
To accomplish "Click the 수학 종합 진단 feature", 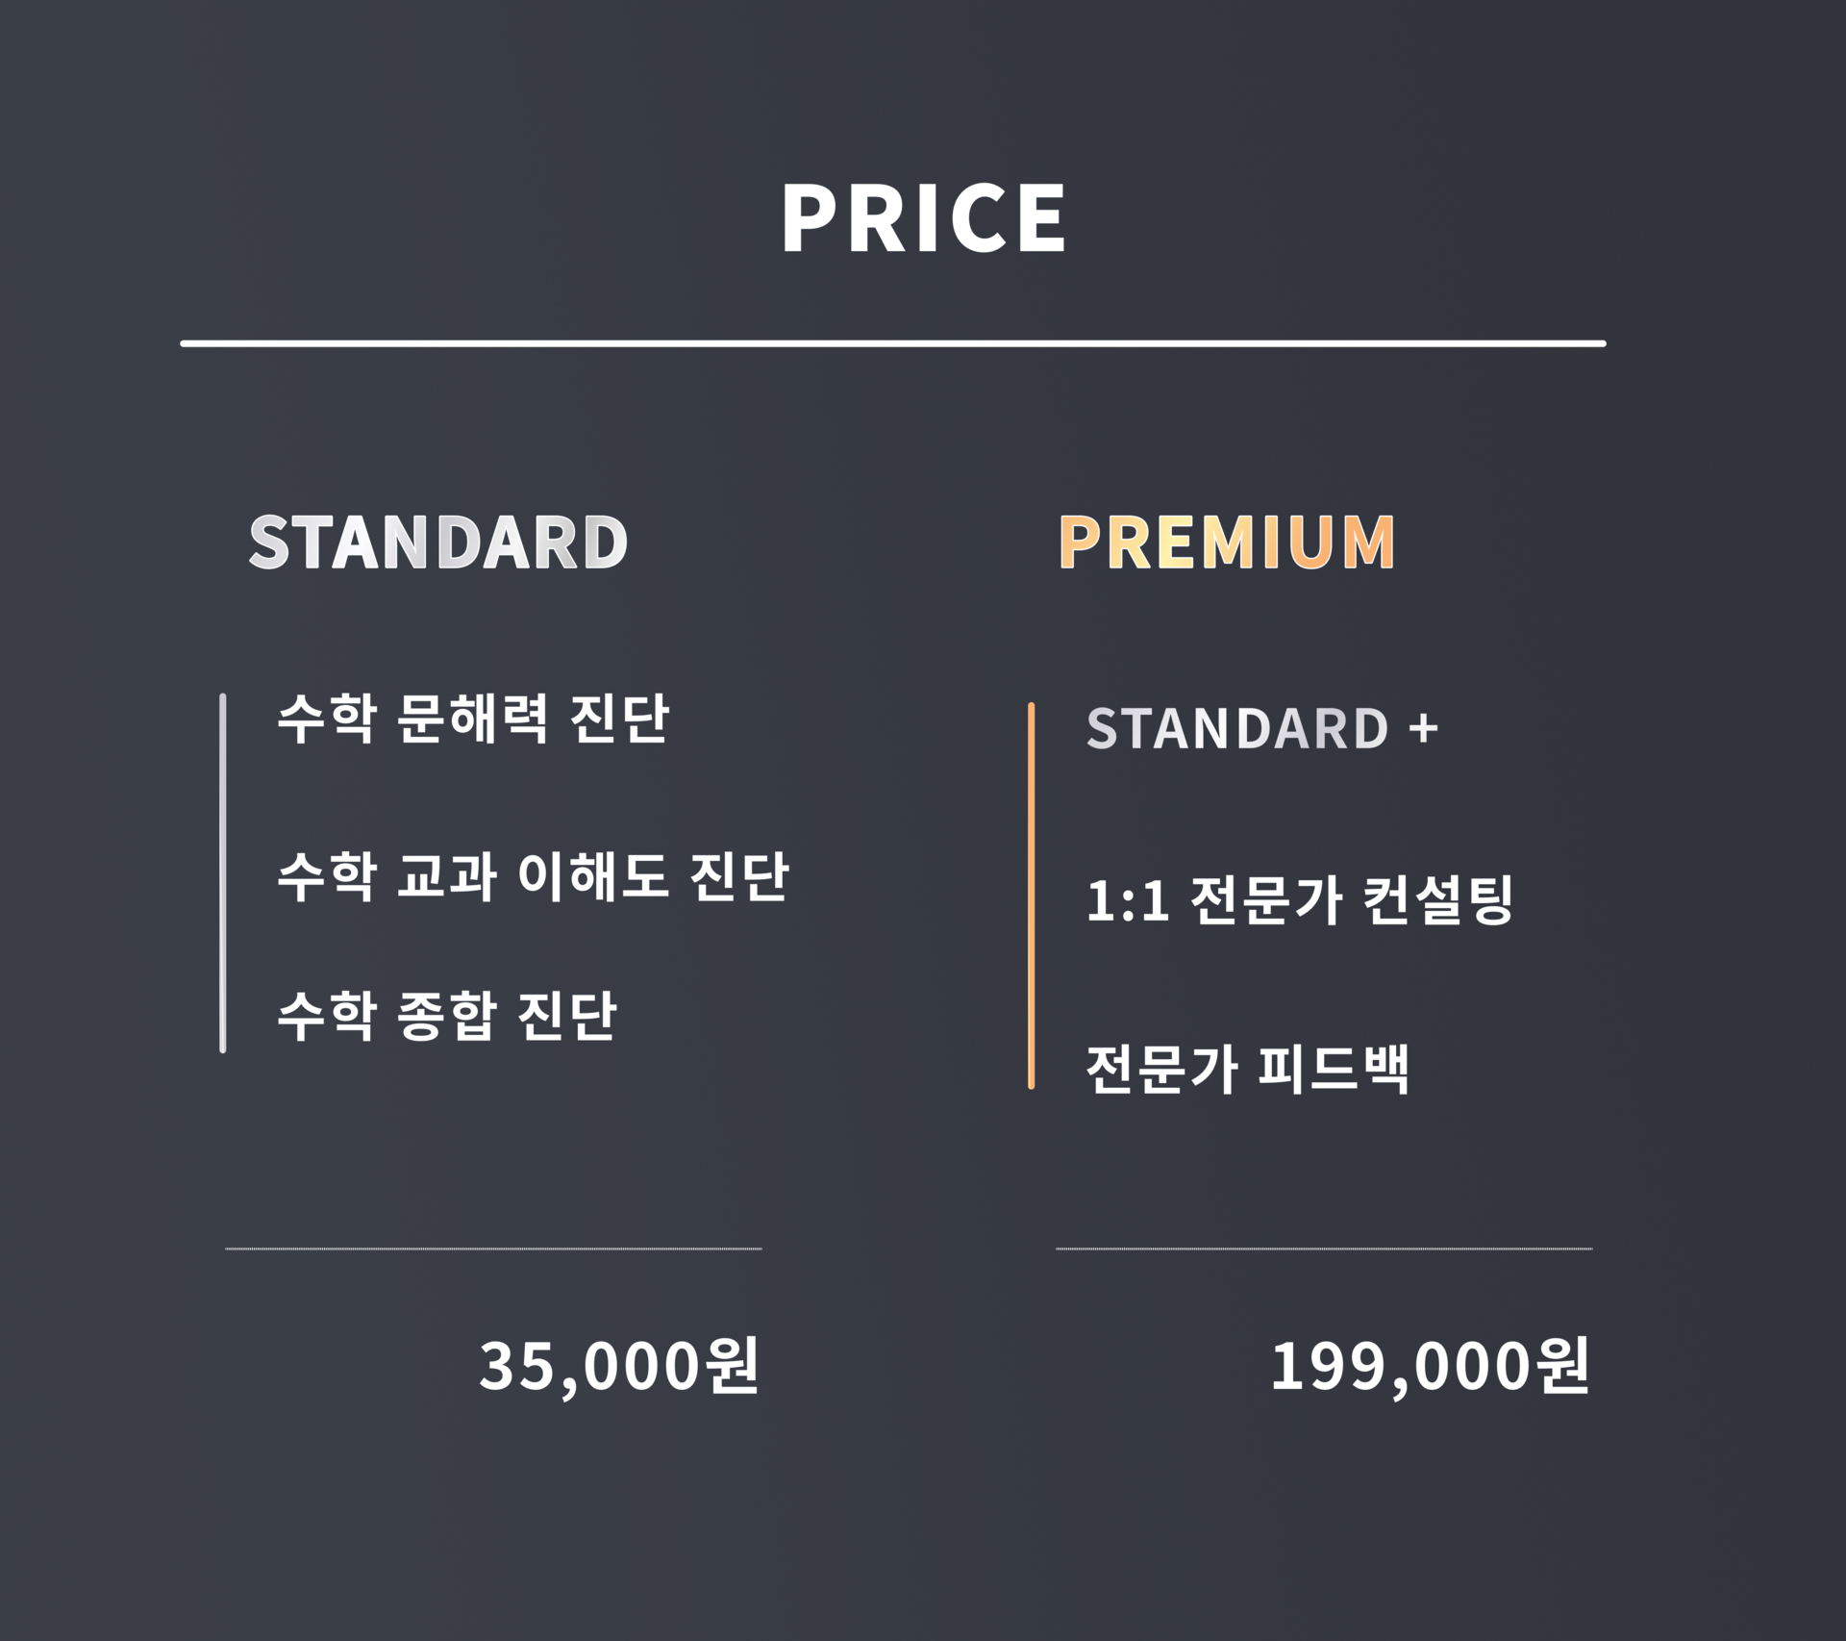I will 446,1017.
